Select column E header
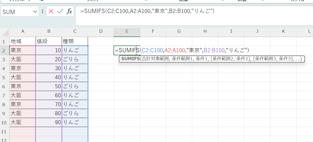Screen dimensions: 313x142 click(x=127, y=31)
